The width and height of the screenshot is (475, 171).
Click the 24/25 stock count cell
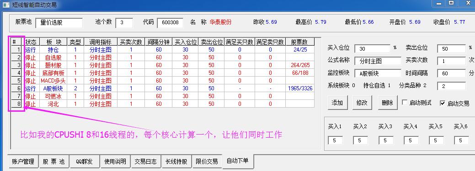[300, 50]
